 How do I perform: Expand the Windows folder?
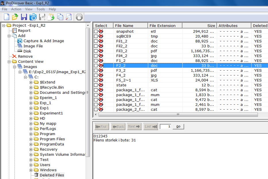tap(31, 170)
